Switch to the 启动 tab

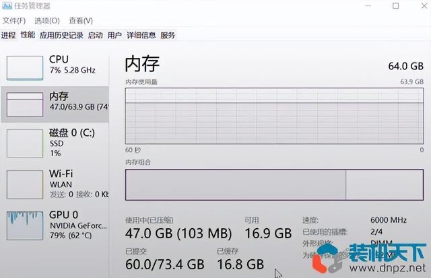(x=96, y=35)
